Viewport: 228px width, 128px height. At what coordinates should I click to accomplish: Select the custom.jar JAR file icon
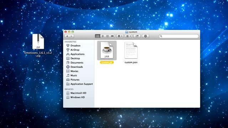pos(107,50)
